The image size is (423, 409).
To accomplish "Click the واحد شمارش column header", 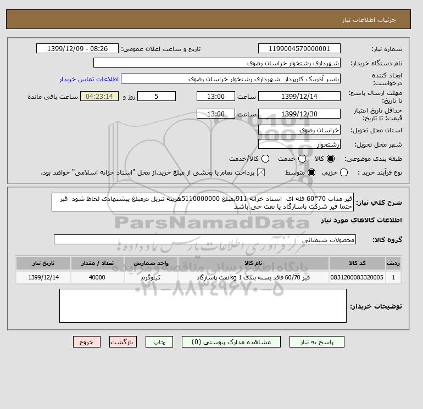I will point(151,263).
